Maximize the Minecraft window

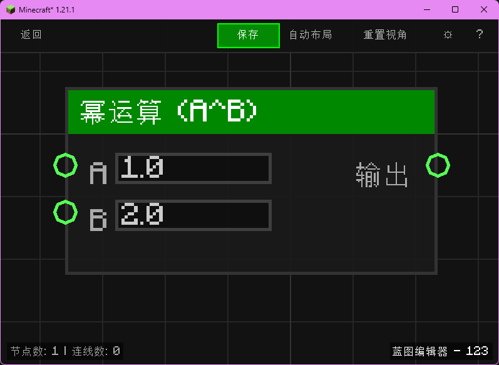[455, 9]
